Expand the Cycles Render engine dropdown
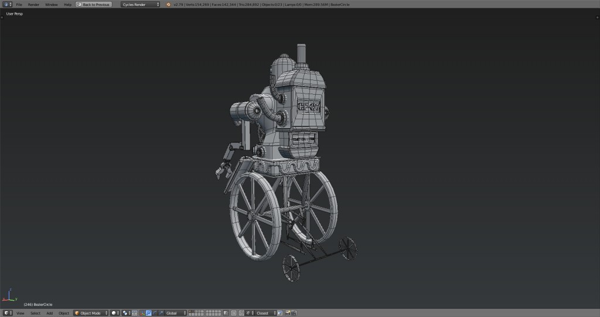 [x=141, y=4]
